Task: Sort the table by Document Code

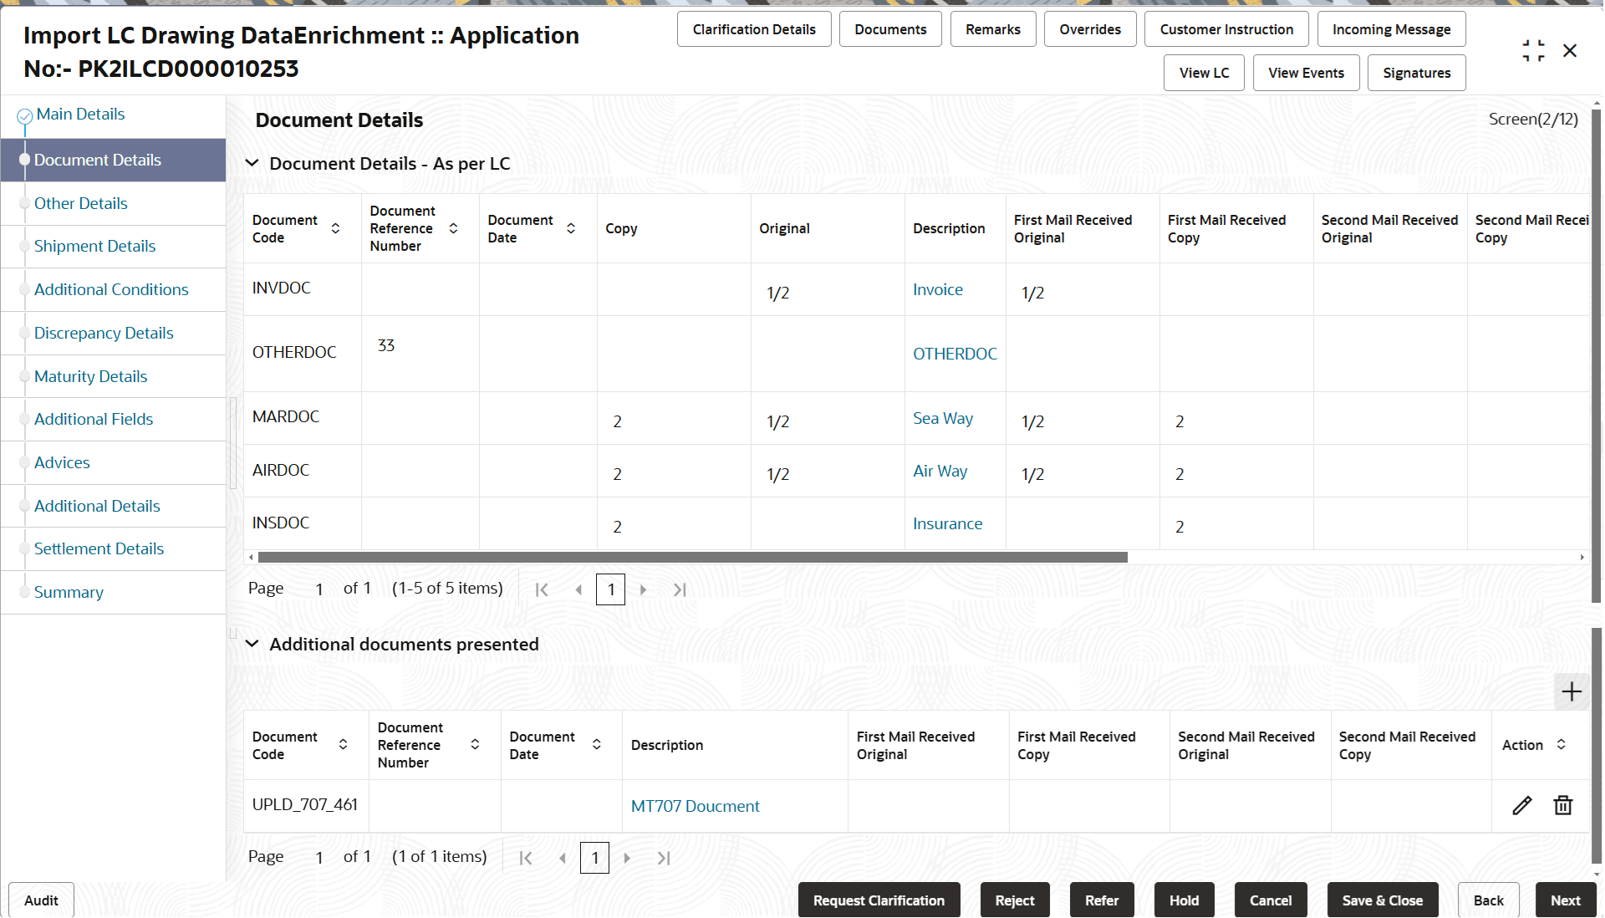Action: 335,227
